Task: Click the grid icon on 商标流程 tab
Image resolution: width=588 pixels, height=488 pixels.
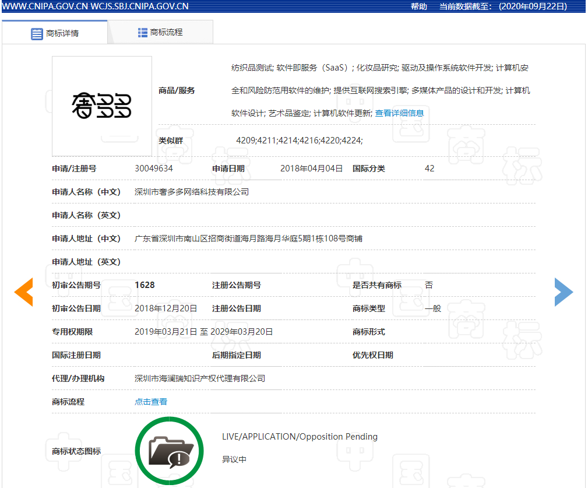Action: 143,33
